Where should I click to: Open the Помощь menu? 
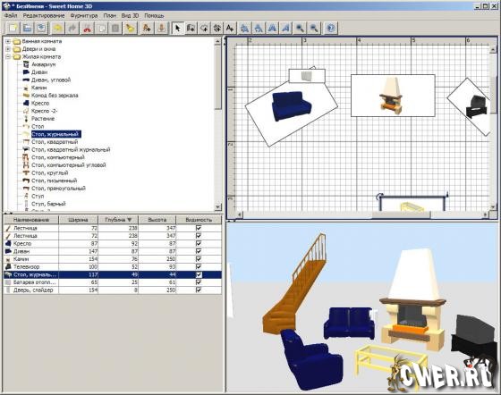(x=154, y=15)
